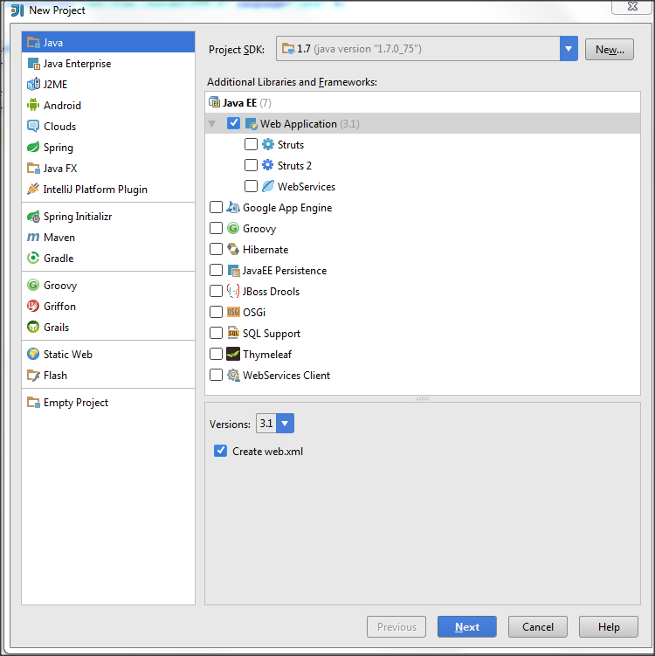The height and width of the screenshot is (656, 655).
Task: Select the Grails icon
Action: (33, 328)
